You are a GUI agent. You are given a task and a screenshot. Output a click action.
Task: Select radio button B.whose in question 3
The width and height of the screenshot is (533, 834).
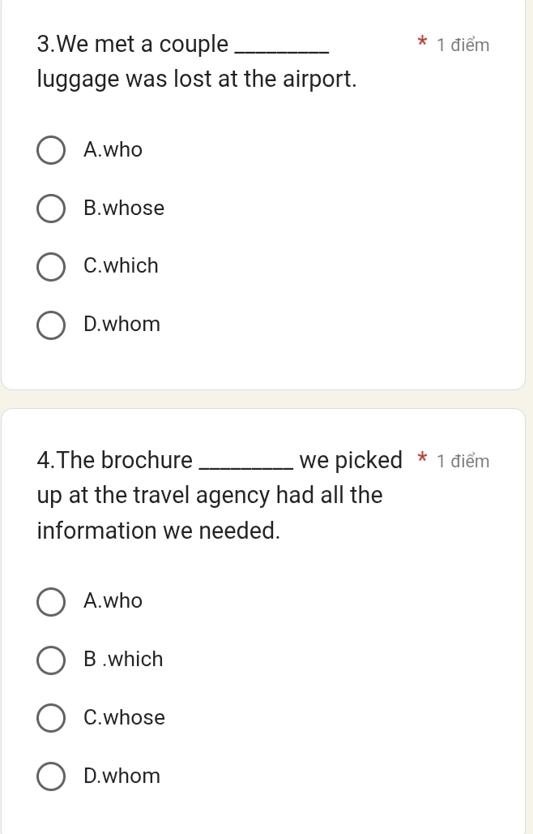pos(51,208)
